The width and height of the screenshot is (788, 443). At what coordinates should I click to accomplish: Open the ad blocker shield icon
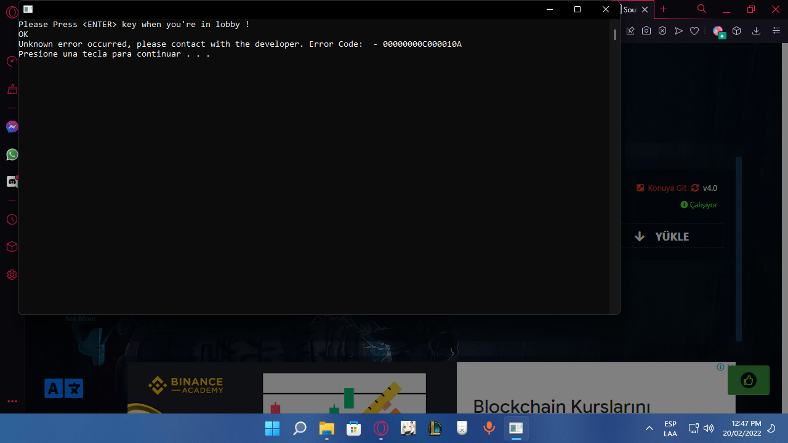pyautogui.click(x=662, y=31)
